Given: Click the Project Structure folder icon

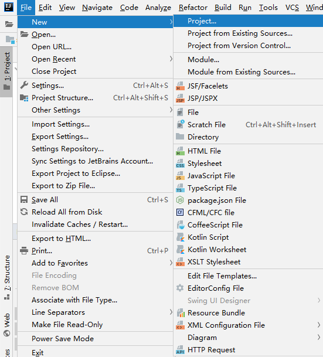Looking at the screenshot, I should click(24, 98).
